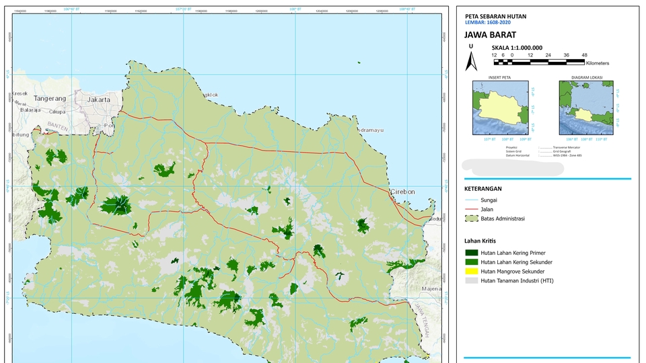Click the LEMBAR: 1608-2020 sheet number

488,23
